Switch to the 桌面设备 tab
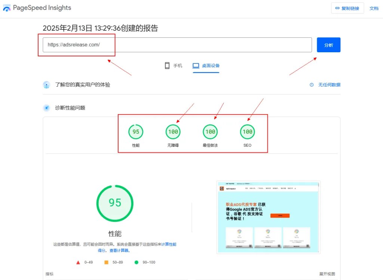The image size is (383, 280). pos(206,66)
